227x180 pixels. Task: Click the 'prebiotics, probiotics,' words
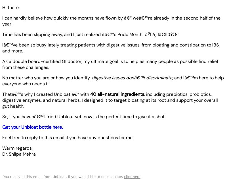(189, 94)
